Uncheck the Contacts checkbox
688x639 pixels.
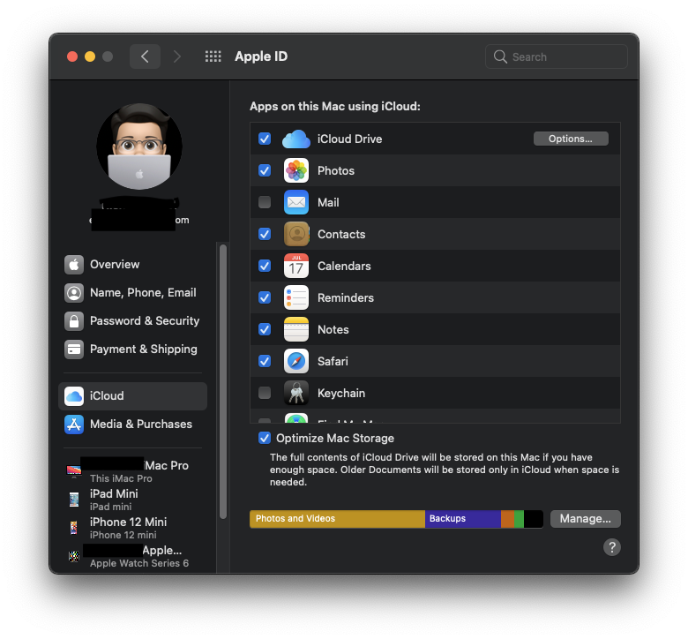(265, 234)
